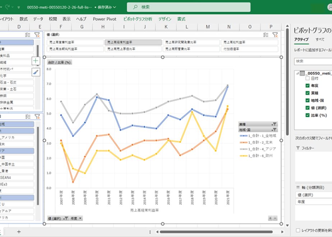332x237 pixels.
Task: Open the 表示 ribbon tab
Action: (x=66, y=19)
